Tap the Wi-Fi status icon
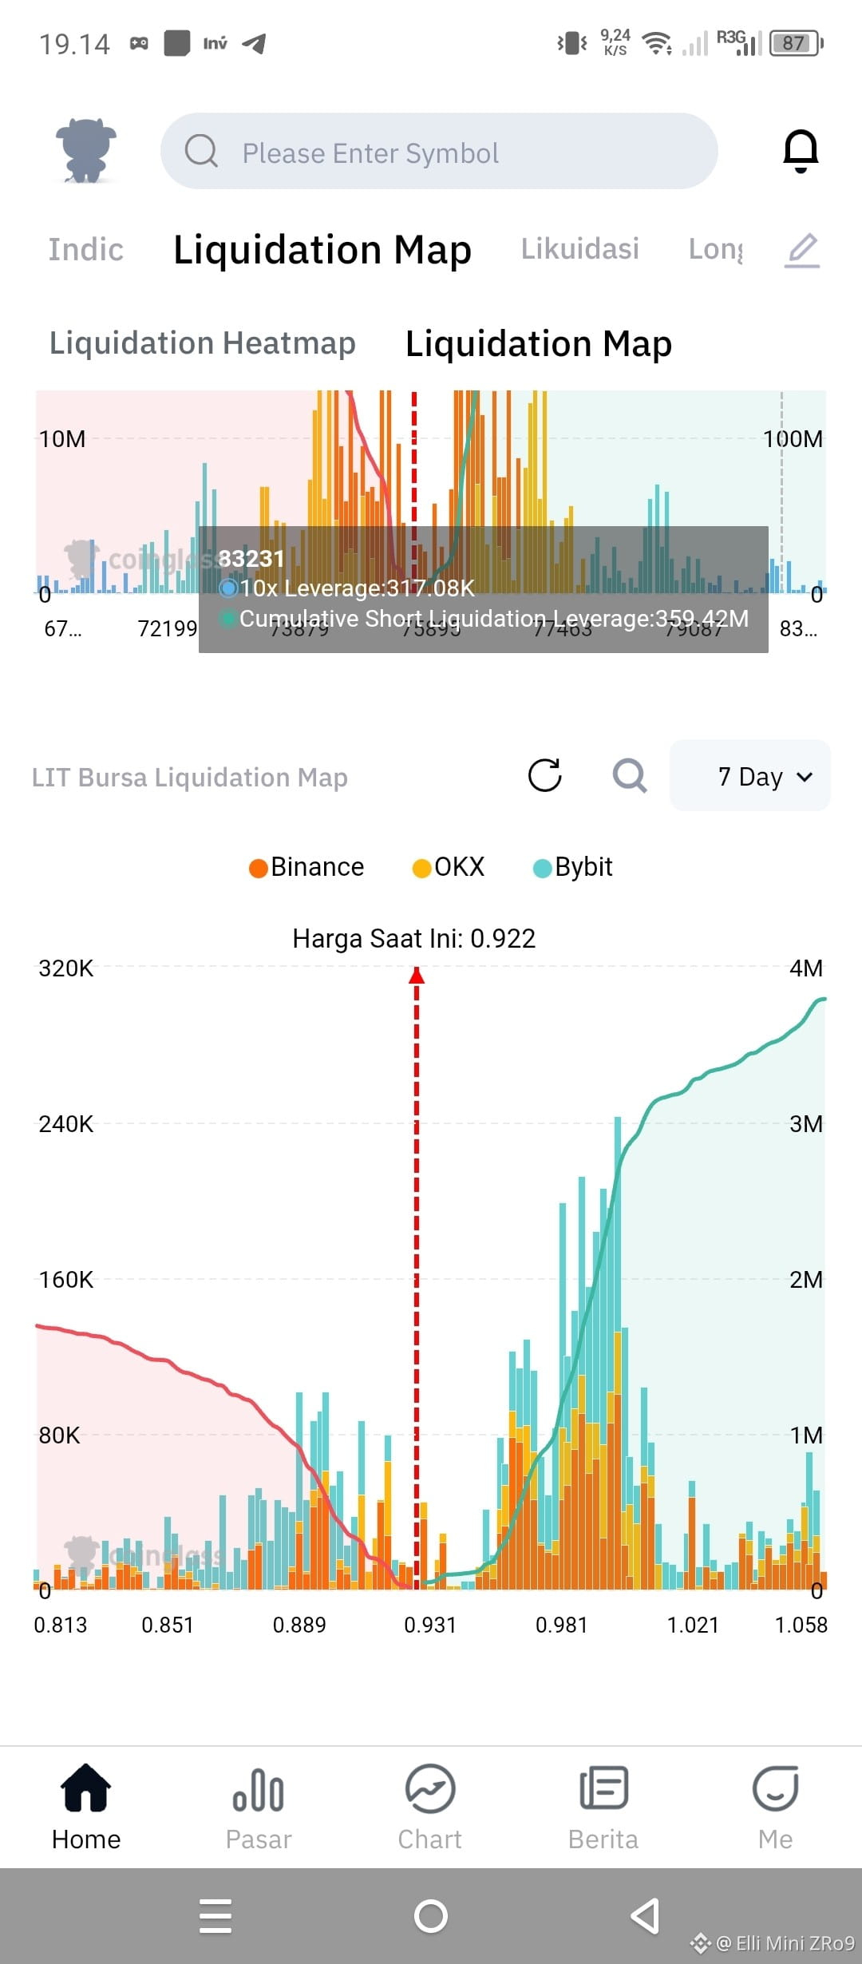 tap(657, 43)
